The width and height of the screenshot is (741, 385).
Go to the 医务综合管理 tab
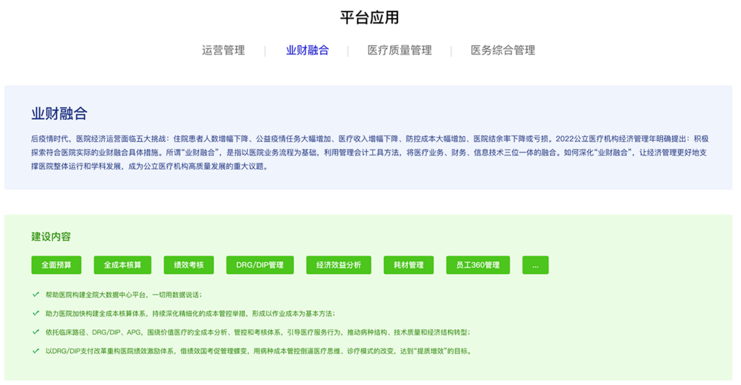[x=503, y=50]
